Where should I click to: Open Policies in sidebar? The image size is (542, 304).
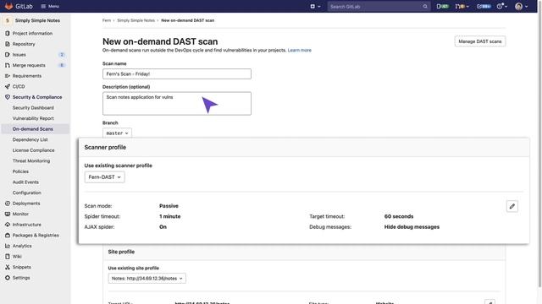pyautogui.click(x=20, y=171)
